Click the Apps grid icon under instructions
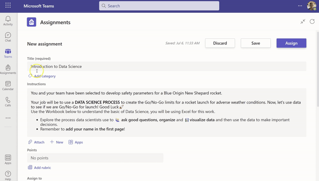This screenshot has height=181, width=319. tap(71, 142)
